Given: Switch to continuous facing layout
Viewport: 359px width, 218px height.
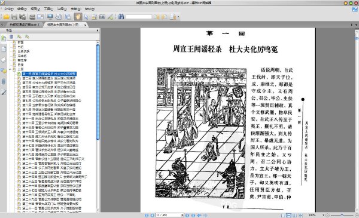Looking at the screenshot, I should [x=301, y=215].
